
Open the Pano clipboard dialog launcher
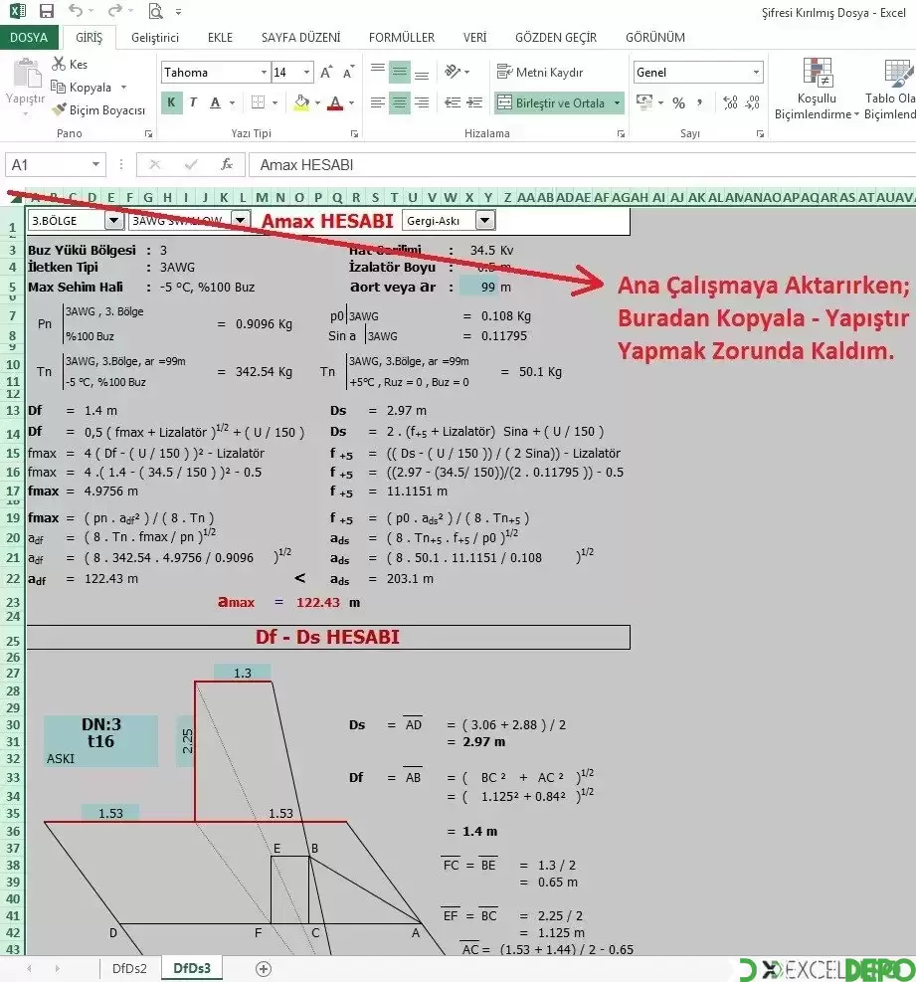148,133
